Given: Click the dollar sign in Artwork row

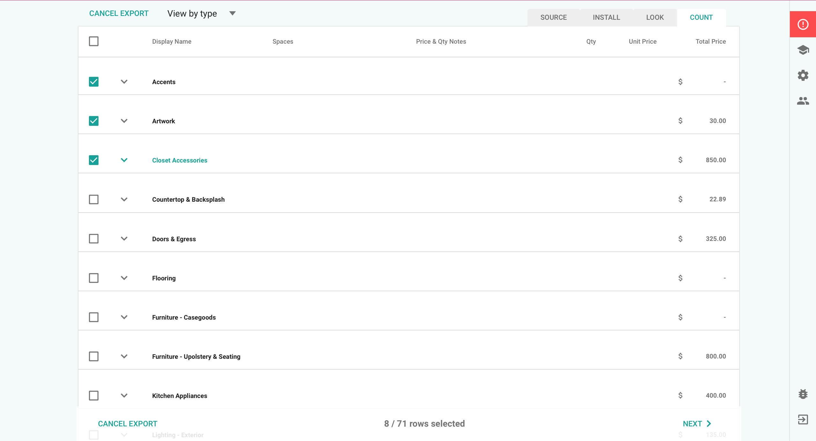Looking at the screenshot, I should click(680, 121).
